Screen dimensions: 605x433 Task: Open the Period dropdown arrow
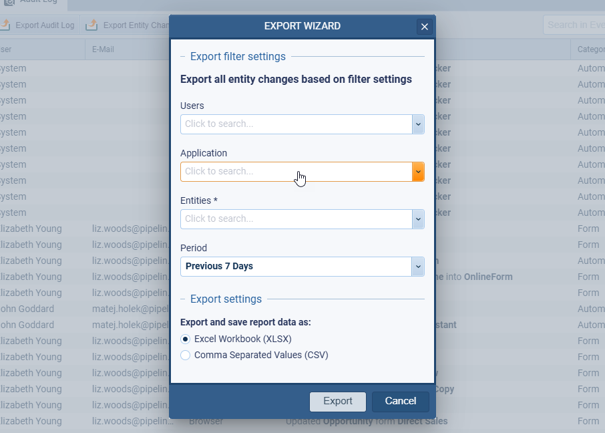418,267
